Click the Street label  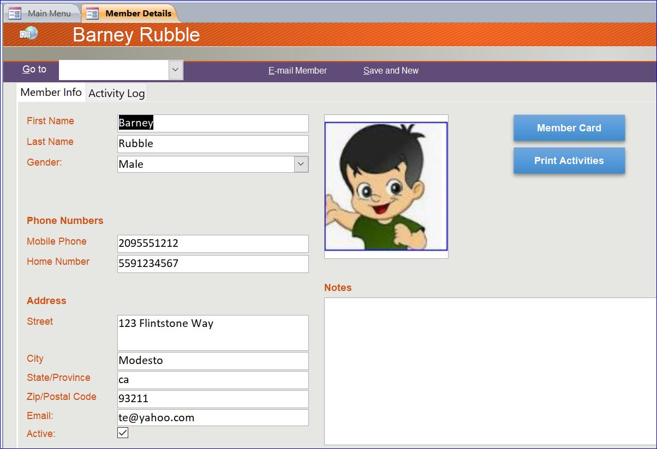tap(40, 321)
